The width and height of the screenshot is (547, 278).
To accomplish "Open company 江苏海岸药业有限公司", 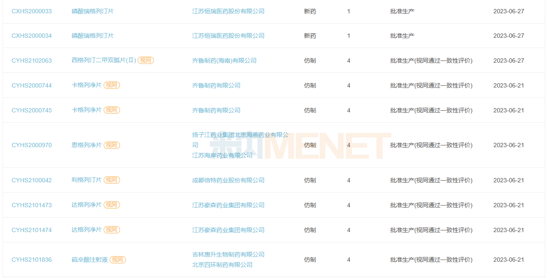I will (222, 155).
